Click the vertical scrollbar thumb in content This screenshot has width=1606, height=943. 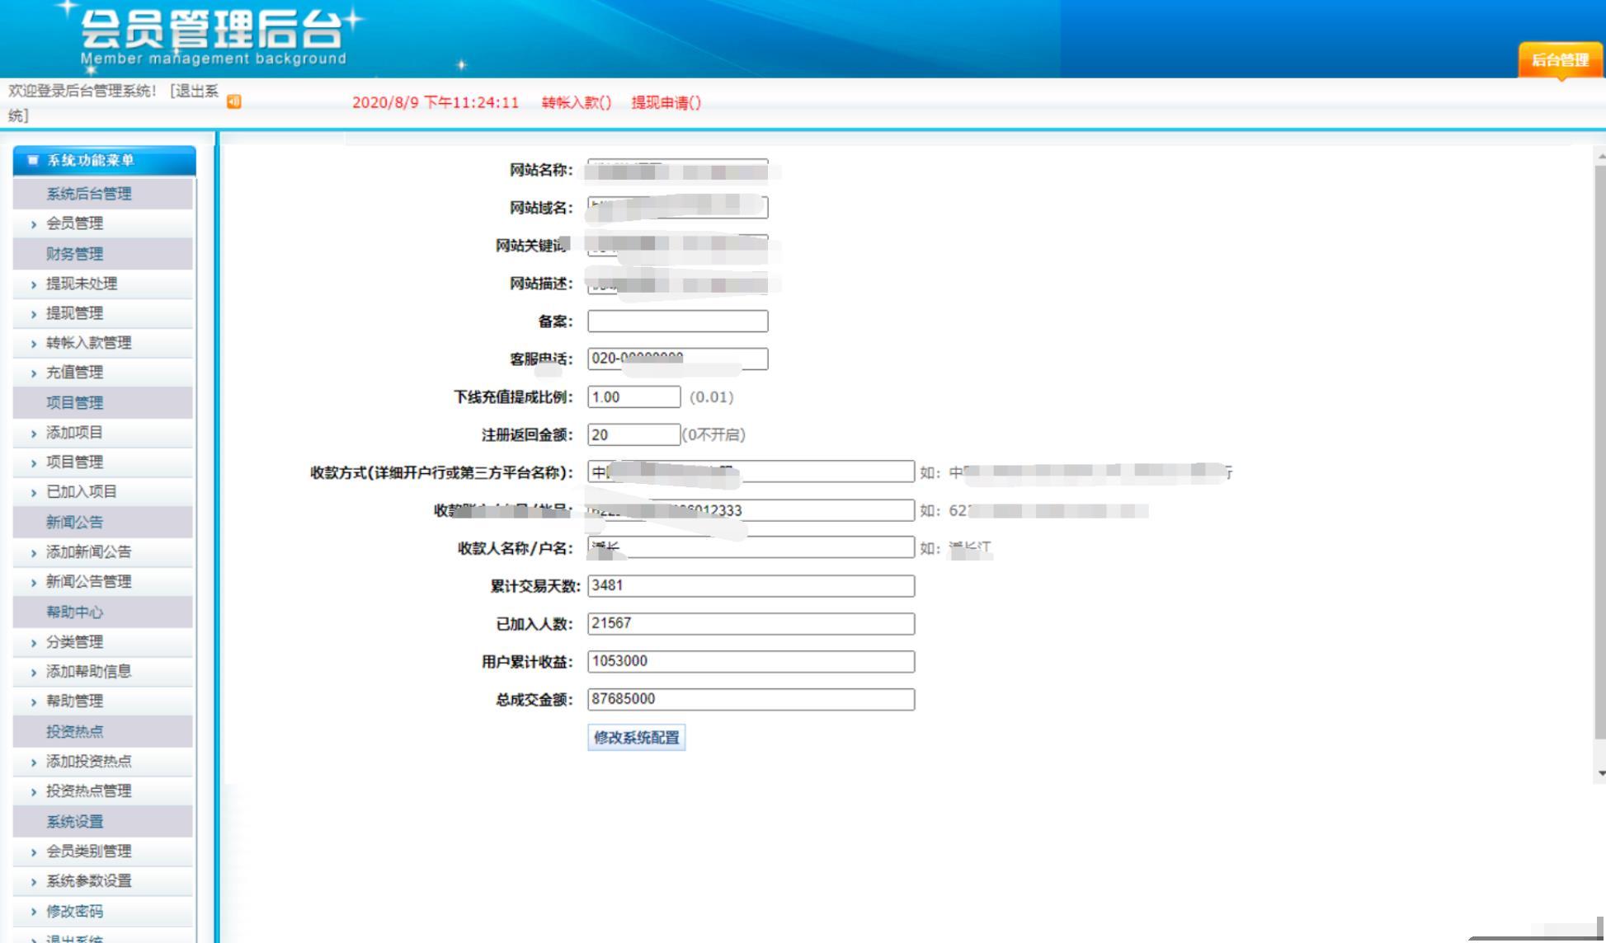click(x=1601, y=452)
